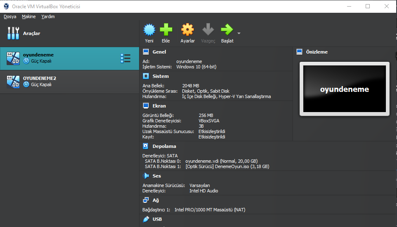
Task: Open oyundeneme machine list menu icon
Action: click(x=125, y=59)
